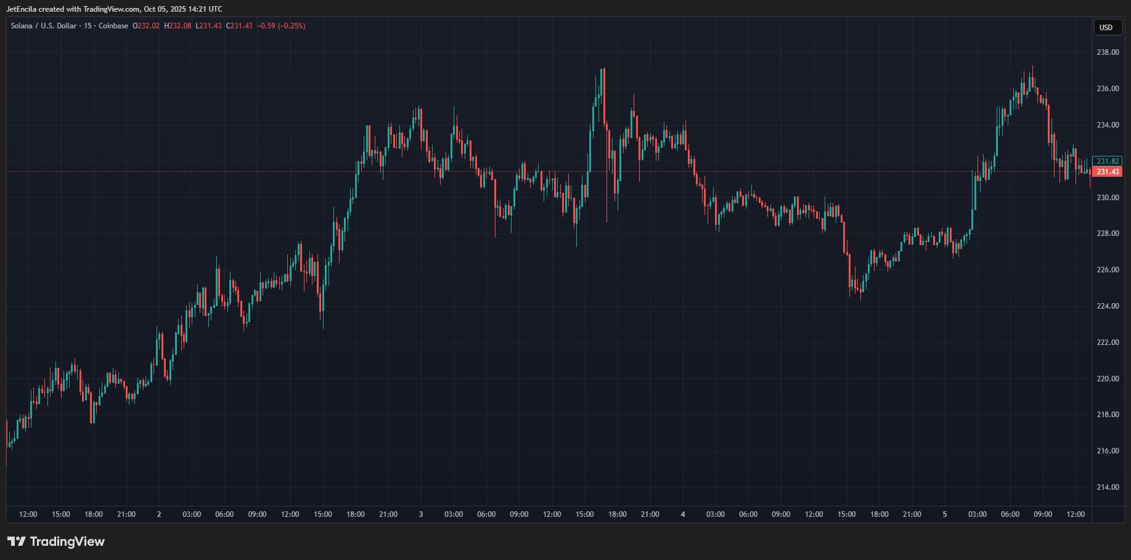Click the 238.00 price axis label

(x=1108, y=52)
